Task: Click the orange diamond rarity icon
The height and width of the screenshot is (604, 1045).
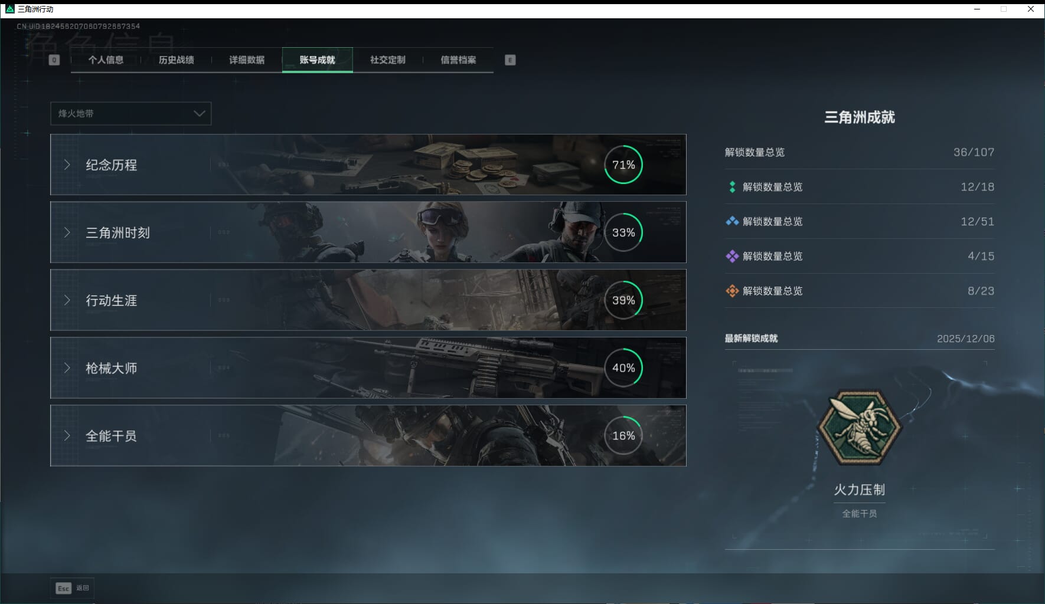Action: click(x=732, y=291)
